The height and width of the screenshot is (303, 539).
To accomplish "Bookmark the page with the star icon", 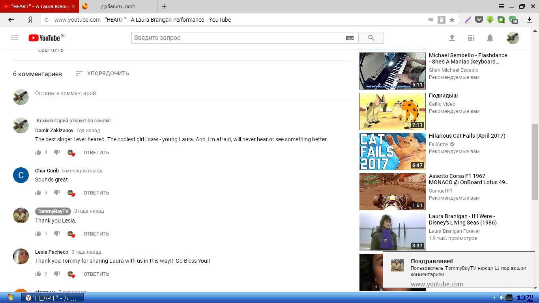I will pyautogui.click(x=452, y=20).
